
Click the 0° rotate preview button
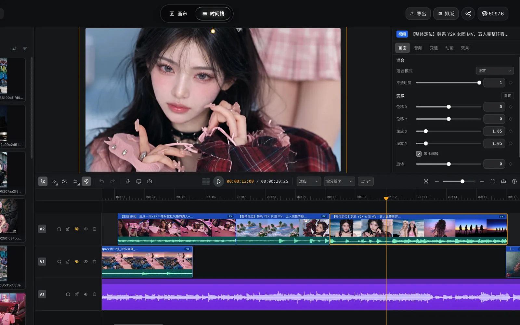tap(366, 181)
